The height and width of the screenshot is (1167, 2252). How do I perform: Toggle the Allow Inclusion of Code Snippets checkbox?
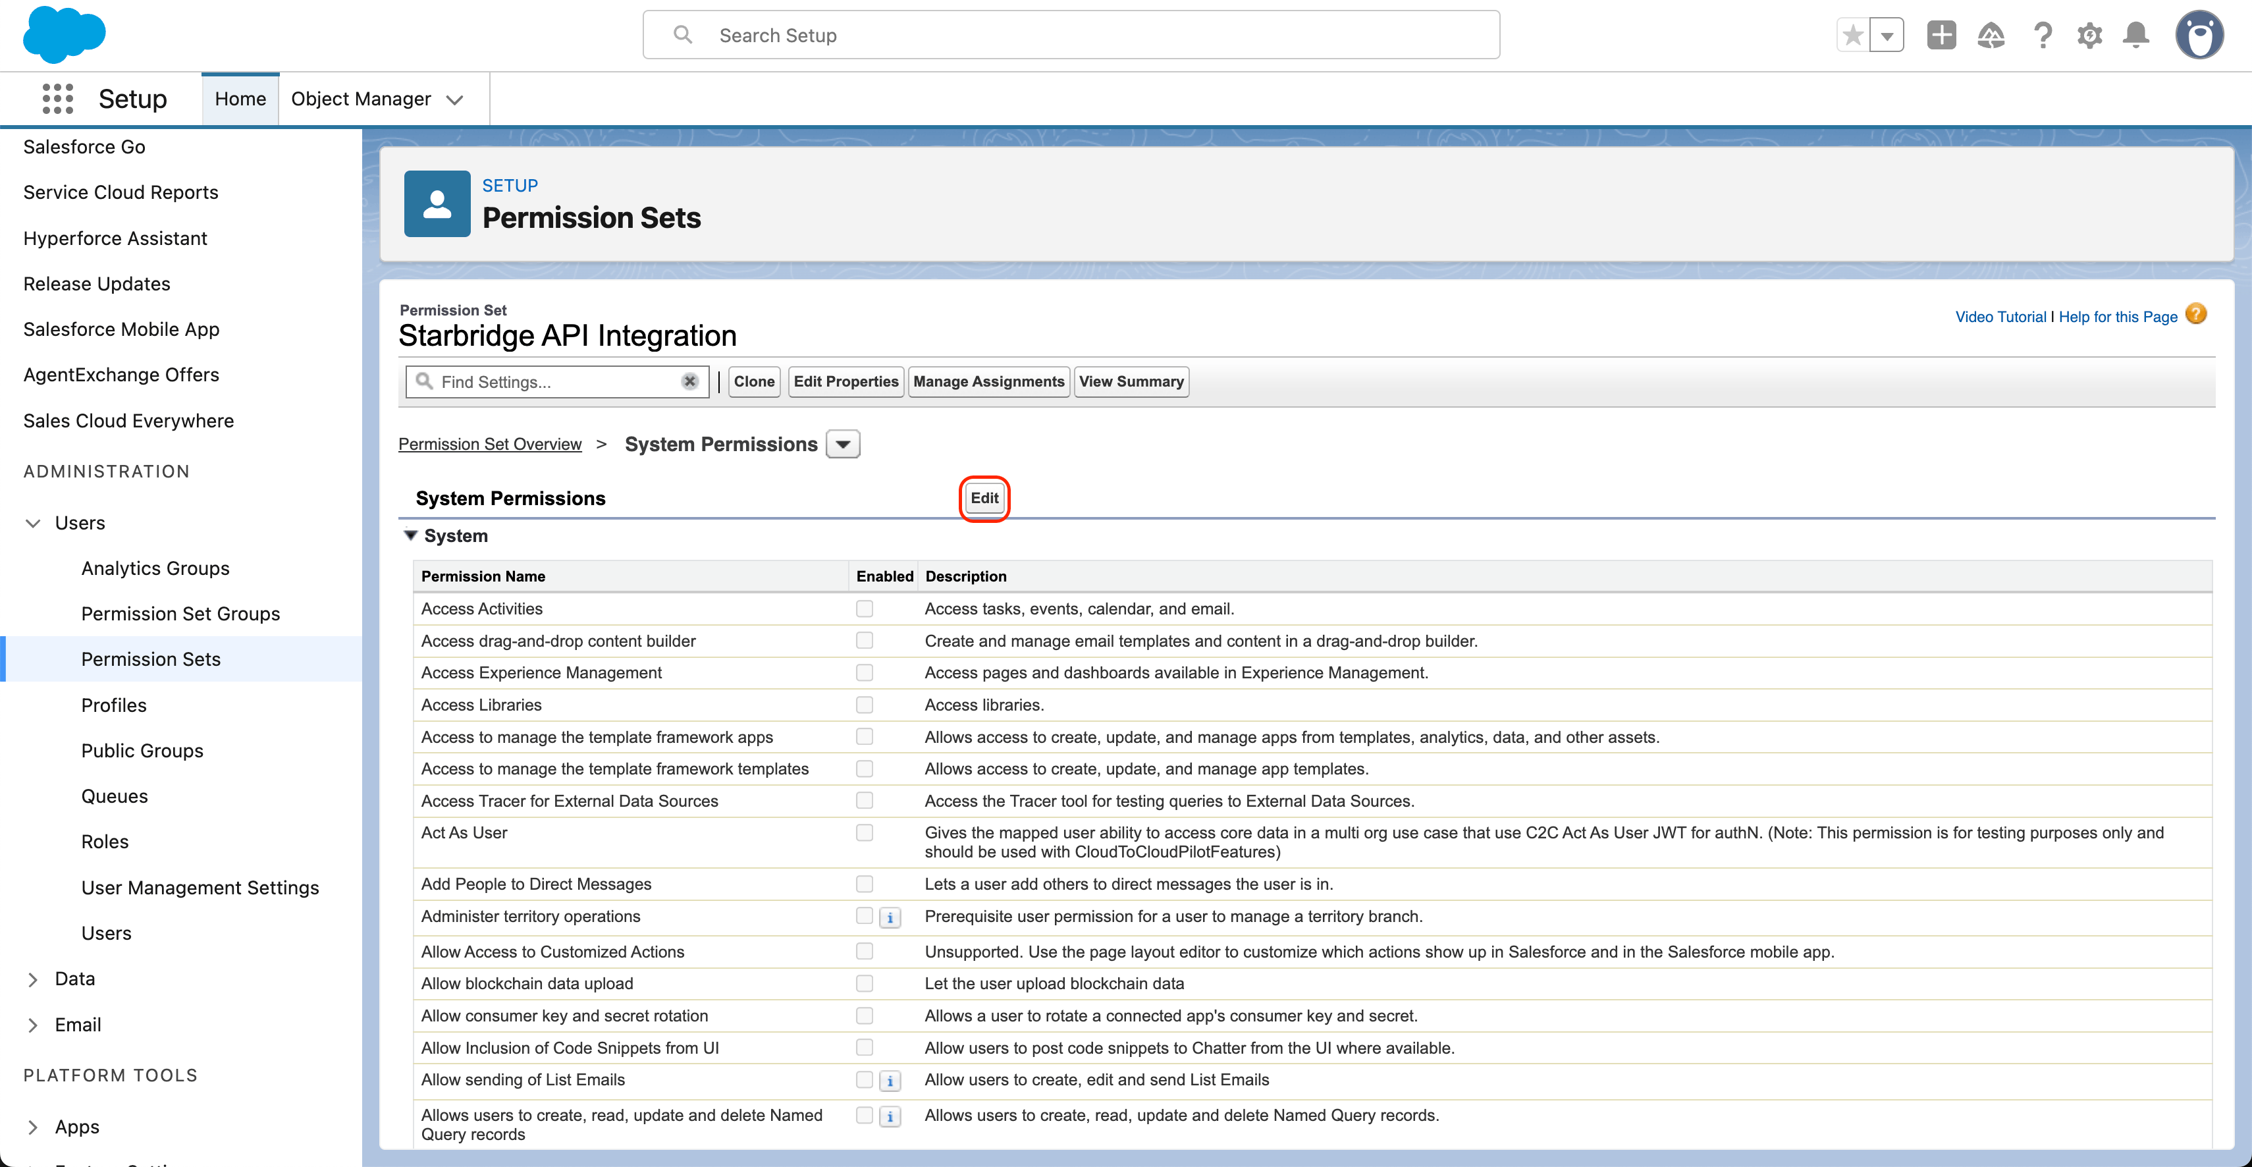click(x=865, y=1047)
